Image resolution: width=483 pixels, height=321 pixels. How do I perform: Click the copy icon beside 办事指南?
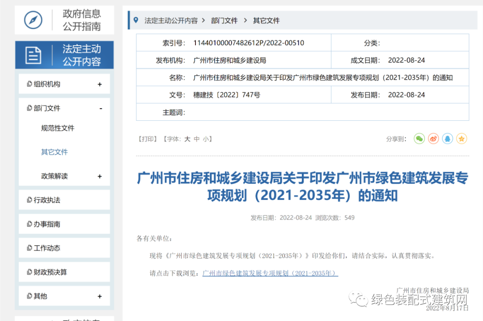tap(29, 224)
